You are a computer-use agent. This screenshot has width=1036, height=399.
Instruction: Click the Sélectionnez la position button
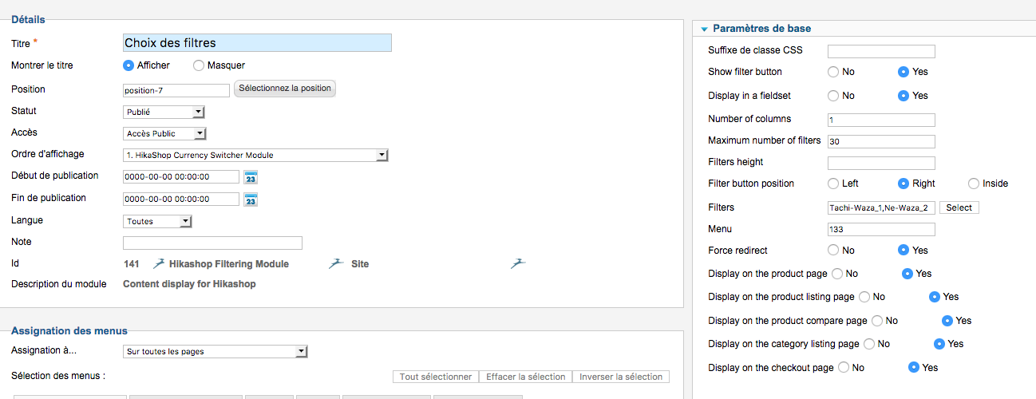coord(285,89)
